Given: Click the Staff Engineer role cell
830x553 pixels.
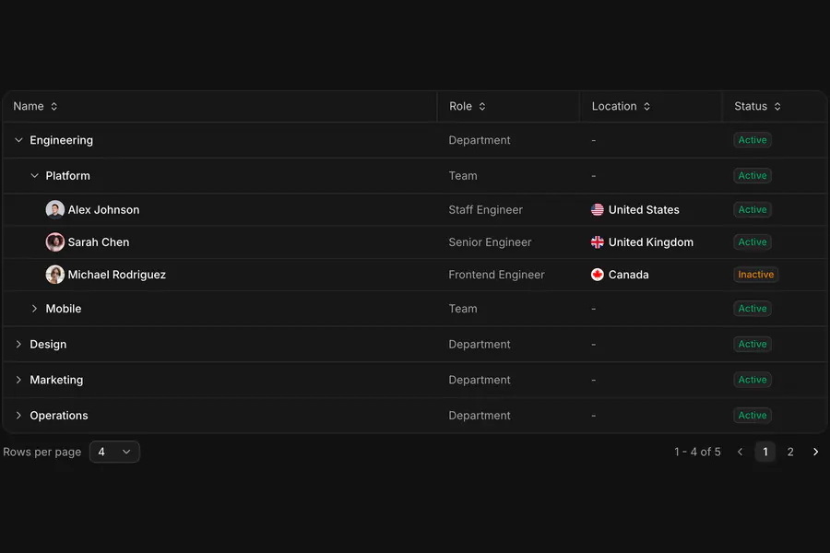Looking at the screenshot, I should pos(485,209).
